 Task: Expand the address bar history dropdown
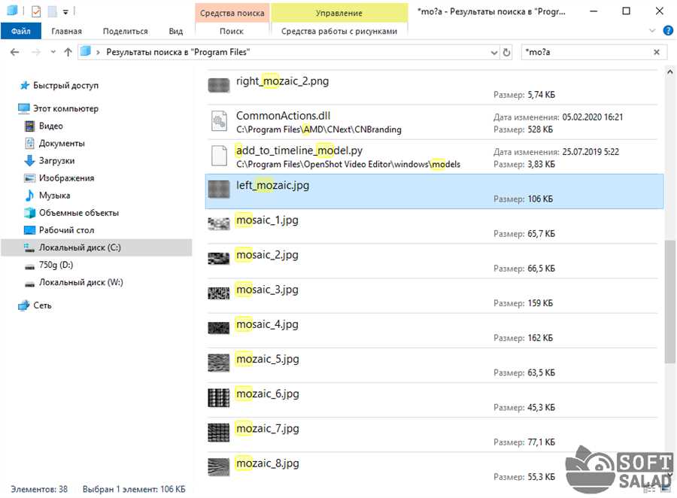coord(493,52)
